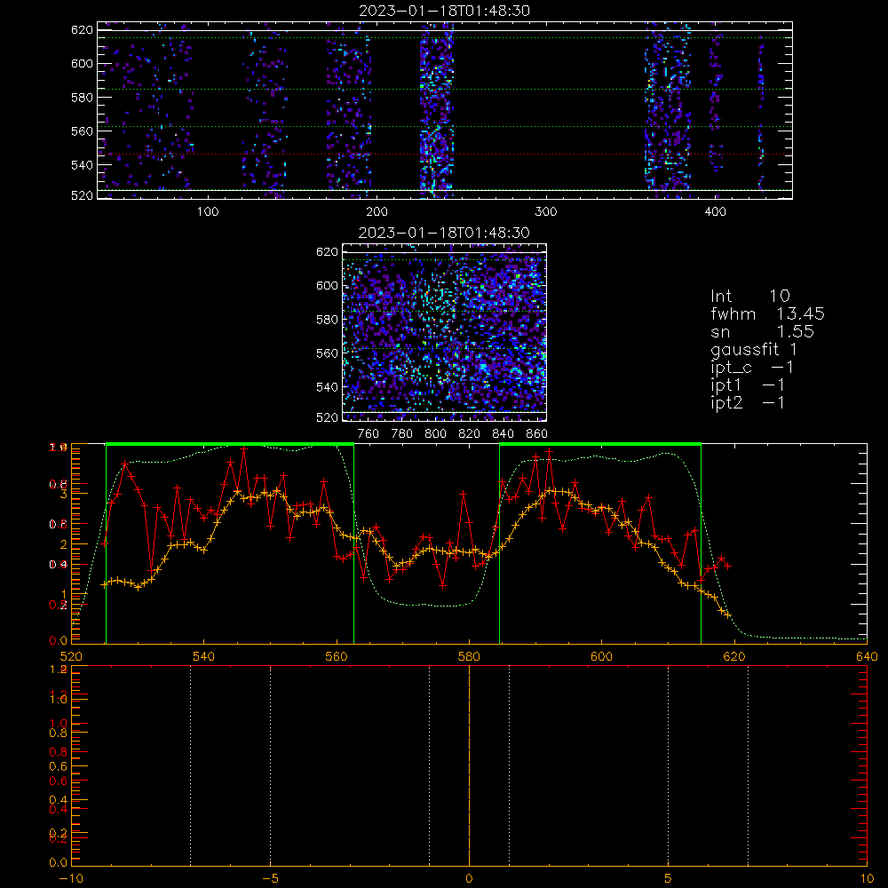888x888 pixels.
Task: Click the orange x-axis label 560 of the profile plot
Action: [337, 656]
